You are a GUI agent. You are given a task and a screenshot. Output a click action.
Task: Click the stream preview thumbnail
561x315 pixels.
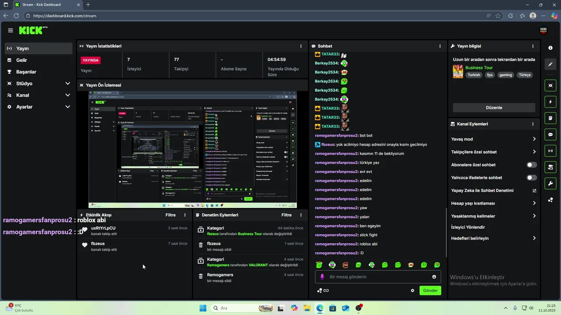(192, 150)
